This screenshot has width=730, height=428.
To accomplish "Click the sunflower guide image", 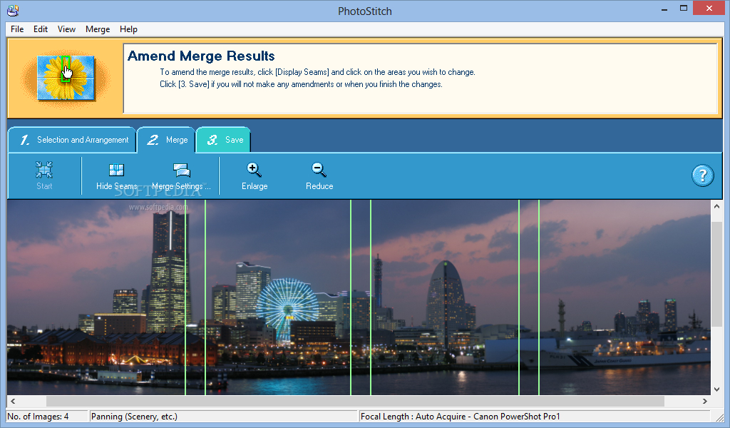I will pos(66,78).
